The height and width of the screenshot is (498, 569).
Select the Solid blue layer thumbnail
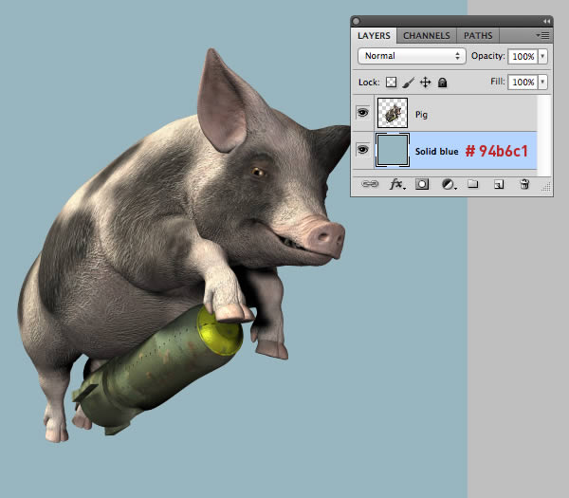pos(393,150)
